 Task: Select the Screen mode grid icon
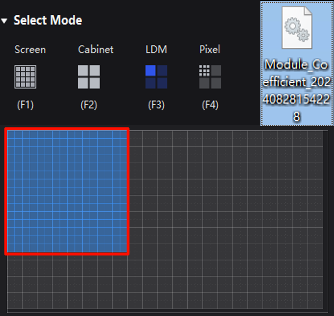point(25,76)
